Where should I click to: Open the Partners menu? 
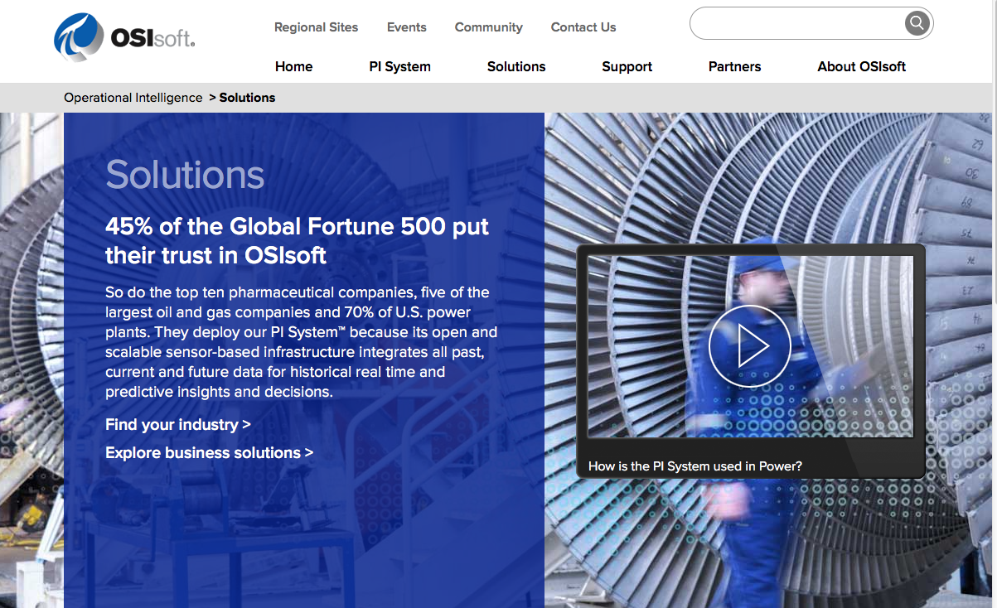pyautogui.click(x=735, y=66)
